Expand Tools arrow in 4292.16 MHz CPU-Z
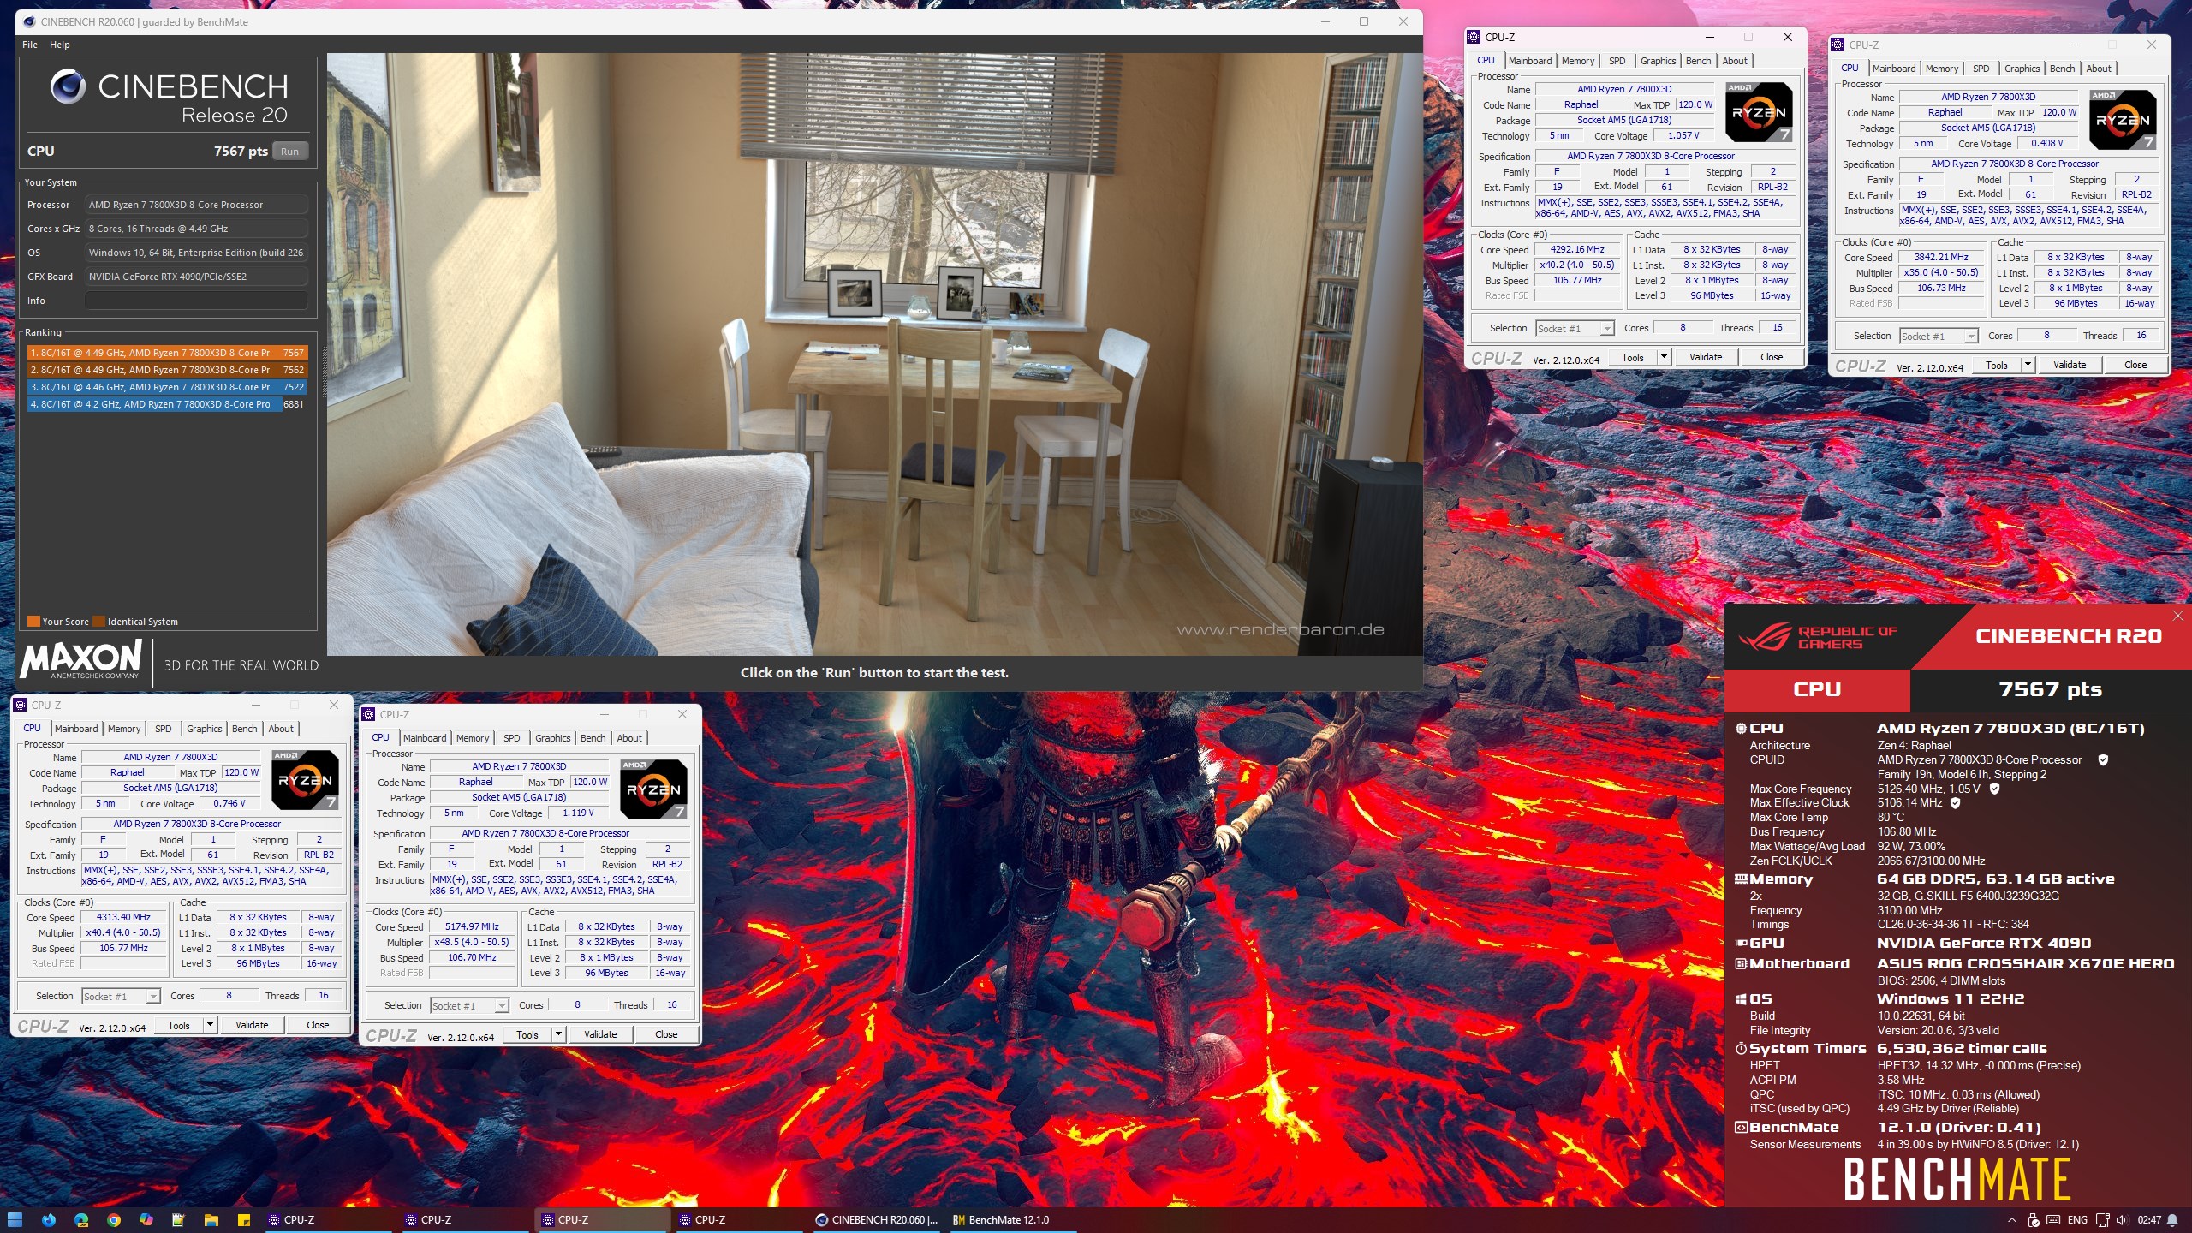Image resolution: width=2192 pixels, height=1233 pixels. point(1664,357)
